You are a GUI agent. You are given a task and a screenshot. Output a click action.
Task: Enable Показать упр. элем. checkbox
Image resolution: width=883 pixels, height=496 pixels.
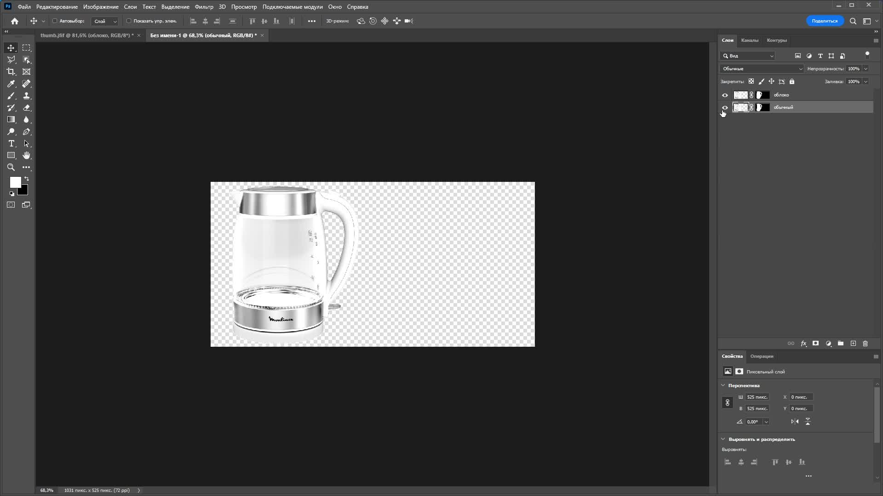(x=129, y=21)
